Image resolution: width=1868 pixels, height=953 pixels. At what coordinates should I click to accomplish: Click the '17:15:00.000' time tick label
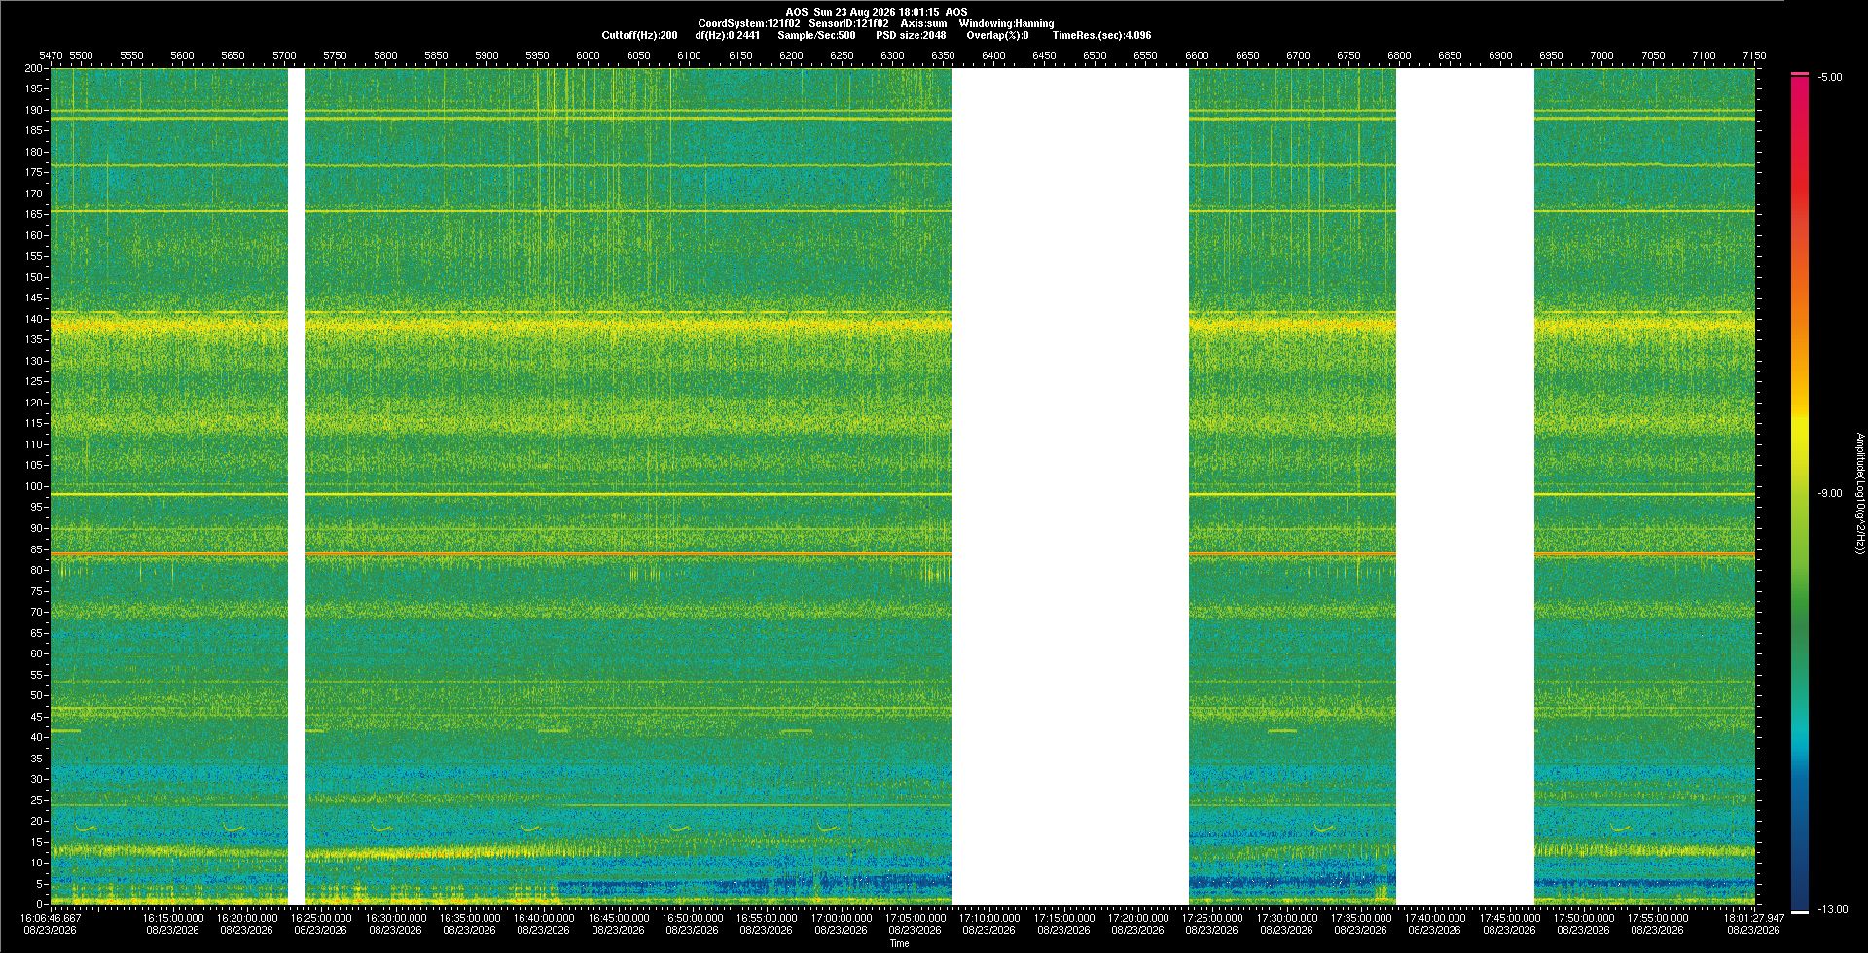click(x=1064, y=917)
